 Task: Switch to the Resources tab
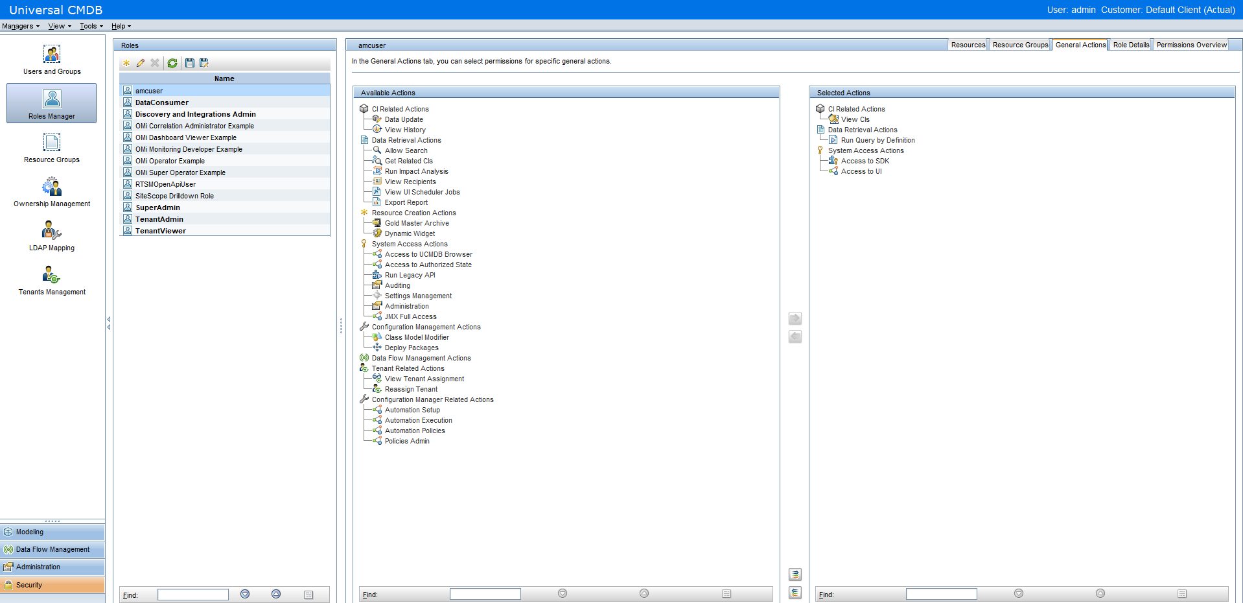pos(968,45)
